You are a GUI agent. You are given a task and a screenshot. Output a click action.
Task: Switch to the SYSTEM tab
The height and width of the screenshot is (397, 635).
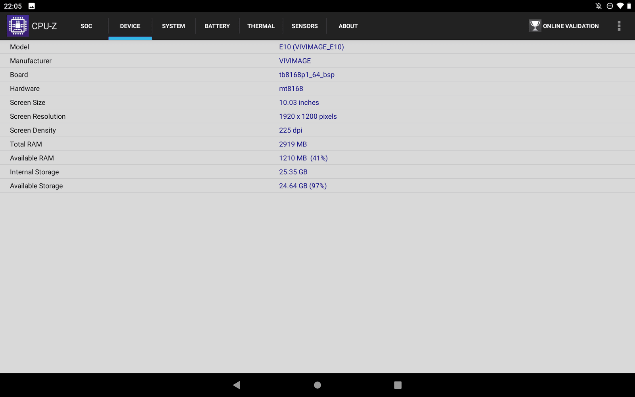173,26
